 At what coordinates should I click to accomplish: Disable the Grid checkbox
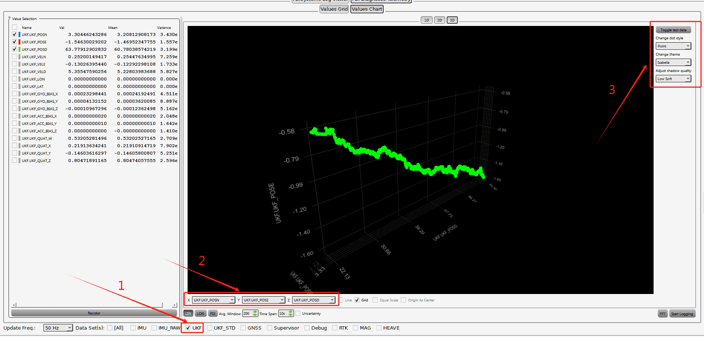coord(357,300)
